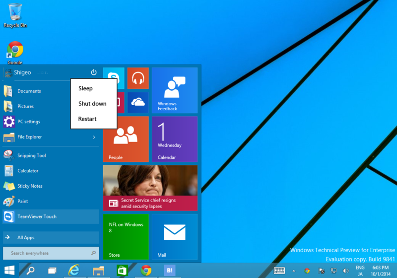Launch Internet Explorer from the taskbar

(x=74, y=271)
